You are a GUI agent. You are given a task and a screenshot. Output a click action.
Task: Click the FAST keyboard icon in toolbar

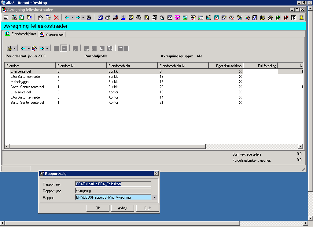[x=170, y=18]
